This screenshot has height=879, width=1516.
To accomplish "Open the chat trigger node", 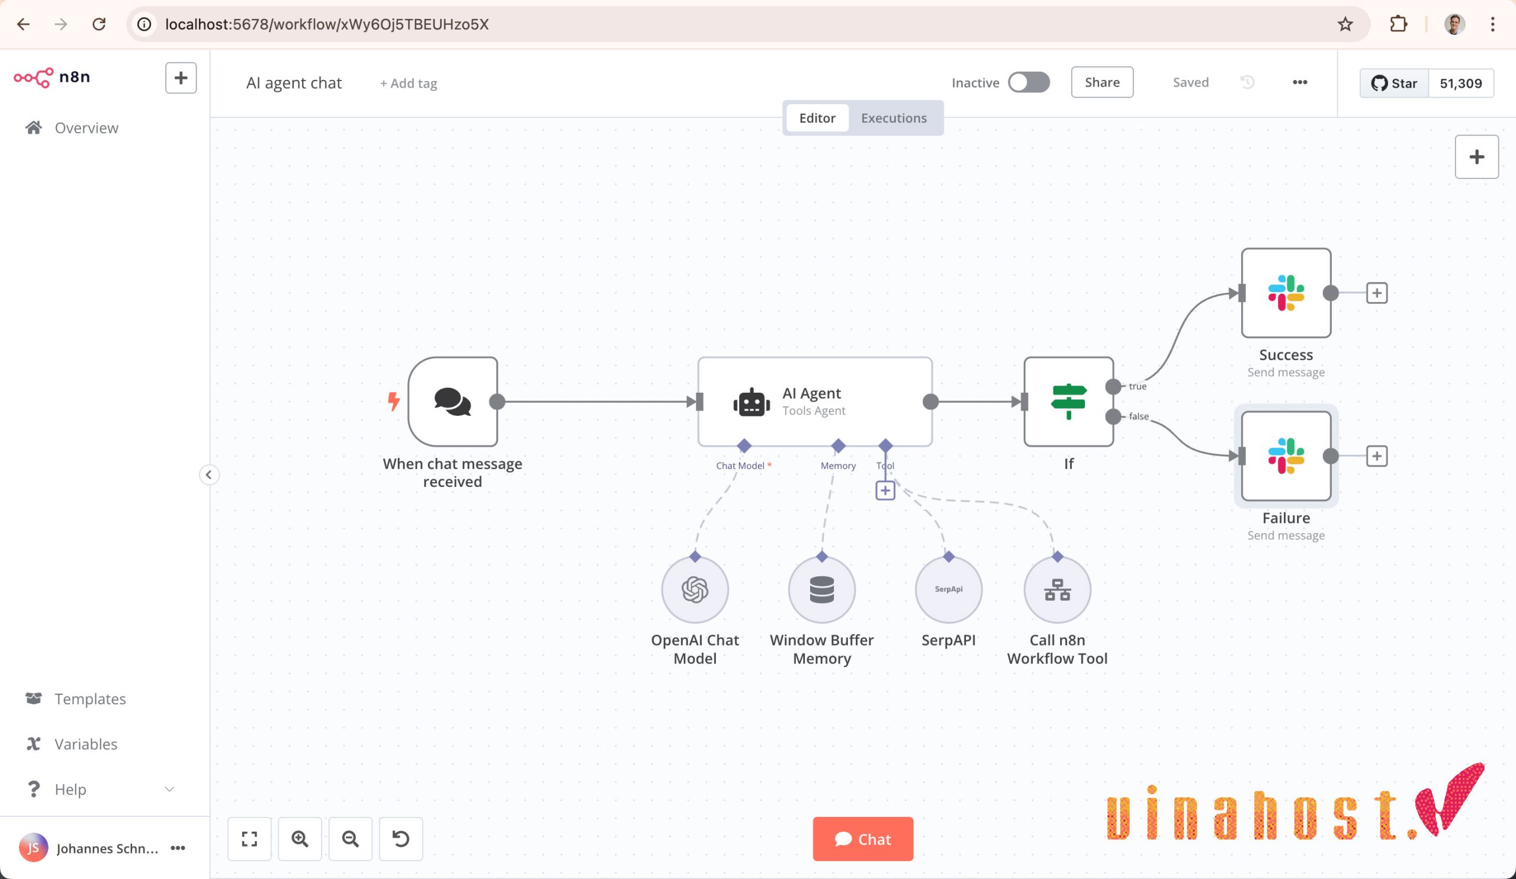I will point(452,402).
